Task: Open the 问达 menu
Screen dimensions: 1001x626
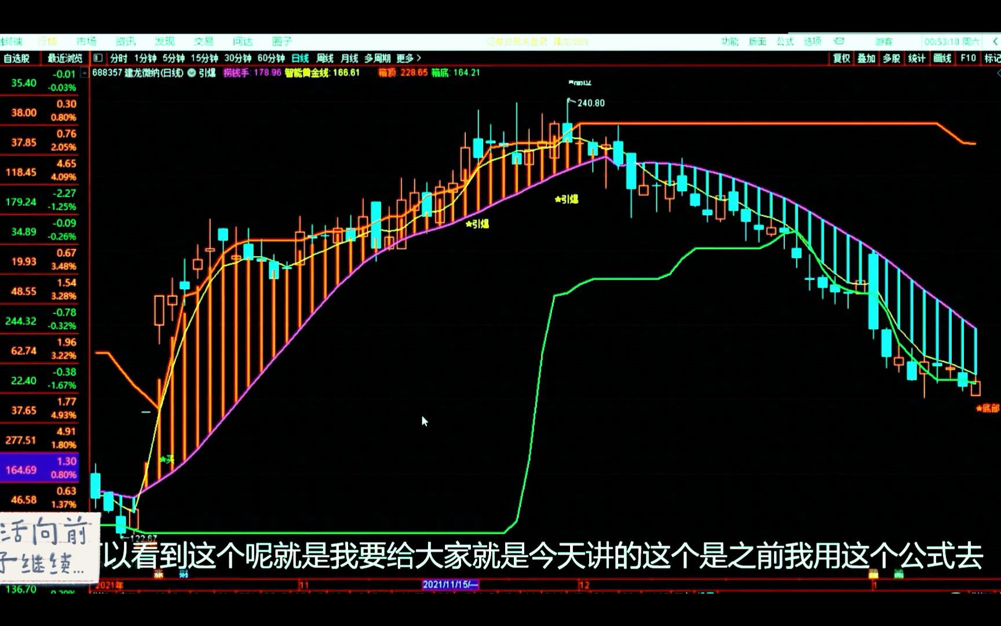Action: (243, 41)
